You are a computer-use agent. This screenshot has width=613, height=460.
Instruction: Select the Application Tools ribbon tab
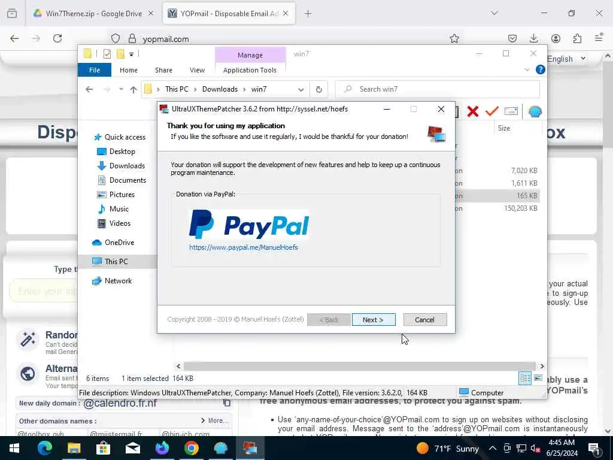click(x=250, y=70)
